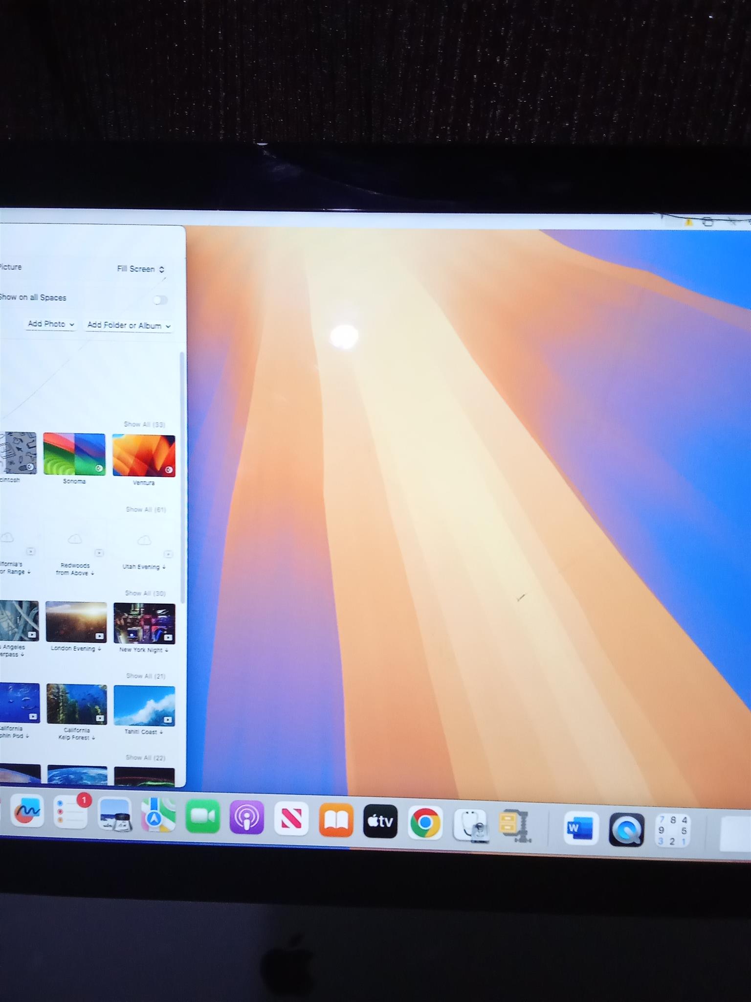Open Reminders app with notification badge
The height and width of the screenshot is (1002, 751).
pos(71,812)
